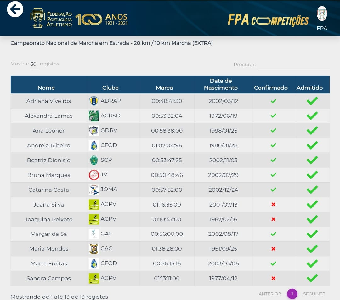
Task: Sort table by Marca column
Action: point(164,88)
